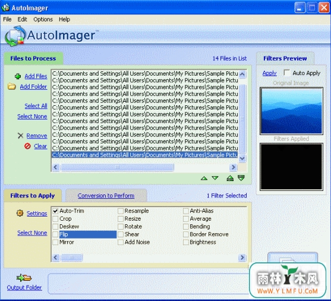
Task: Uncheck the Auto-Trim filter
Action: coord(55,211)
